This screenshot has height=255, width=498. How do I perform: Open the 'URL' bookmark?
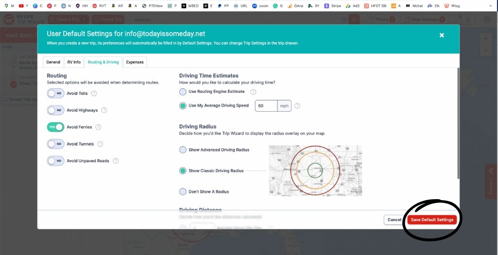(240, 6)
